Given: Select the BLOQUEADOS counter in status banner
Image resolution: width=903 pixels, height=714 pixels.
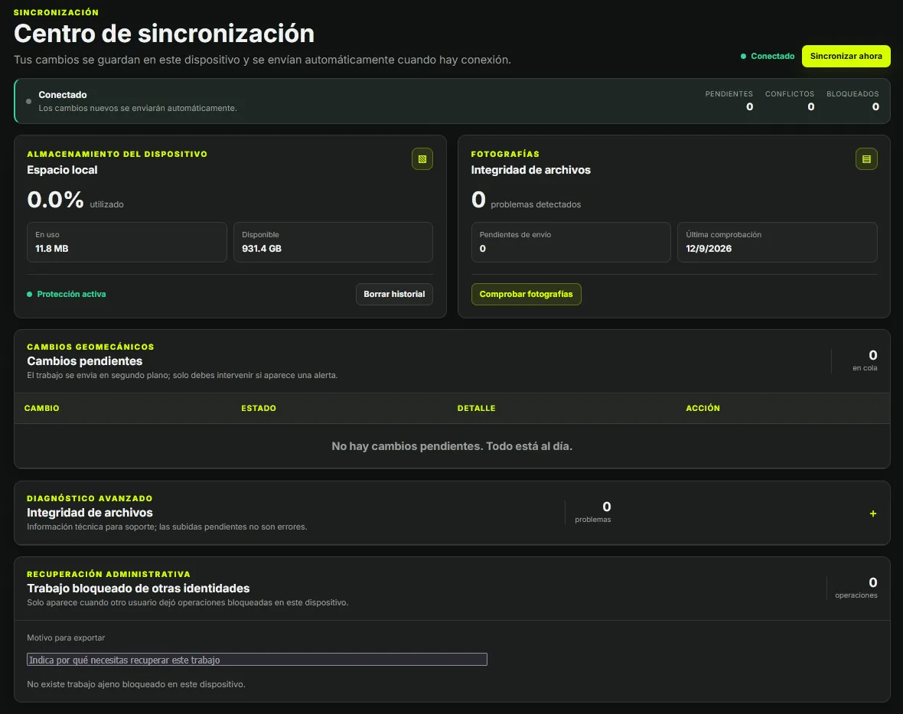Looking at the screenshot, I should 852,100.
